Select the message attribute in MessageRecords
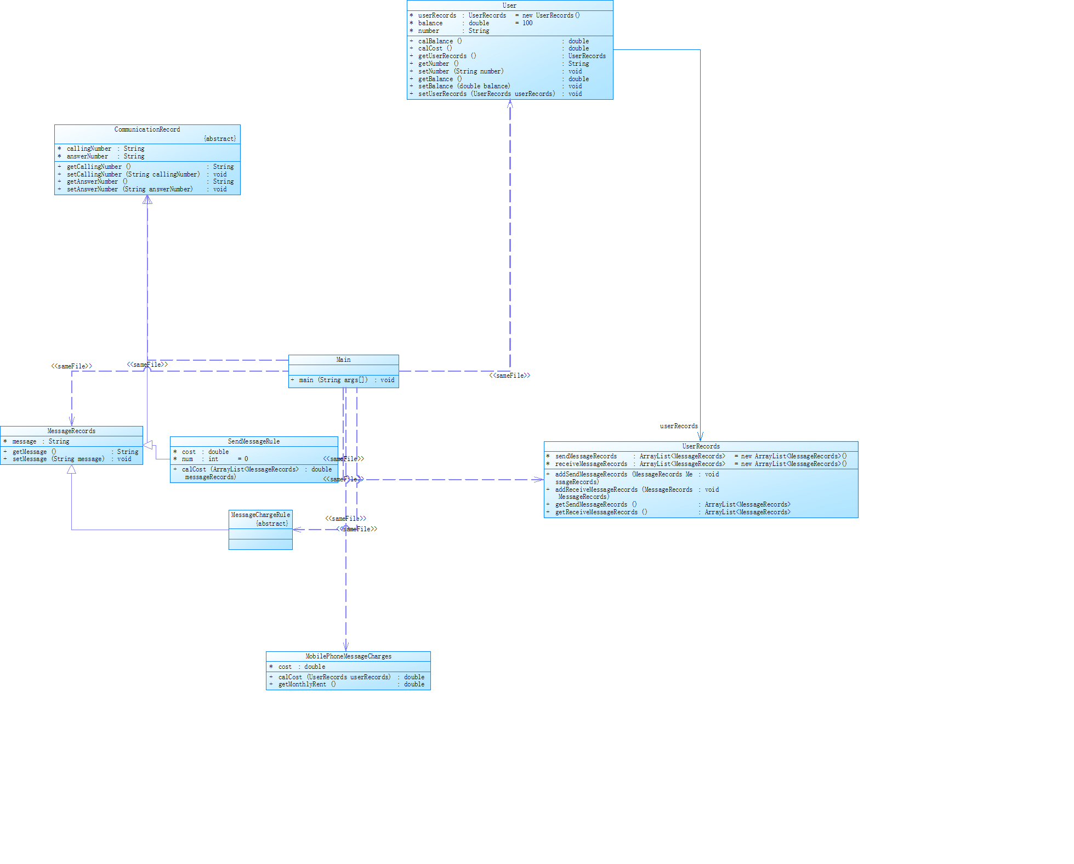 (25, 442)
